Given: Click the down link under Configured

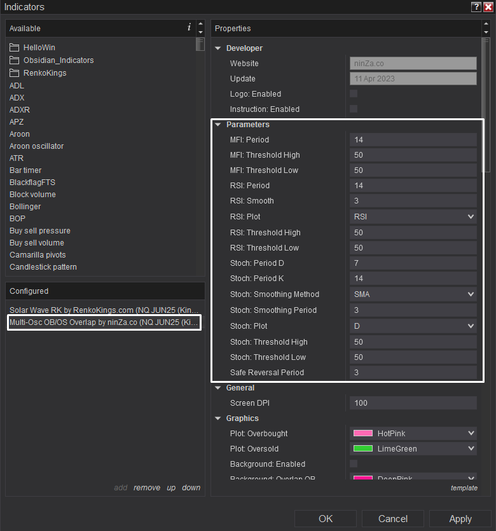Looking at the screenshot, I should coord(191,487).
